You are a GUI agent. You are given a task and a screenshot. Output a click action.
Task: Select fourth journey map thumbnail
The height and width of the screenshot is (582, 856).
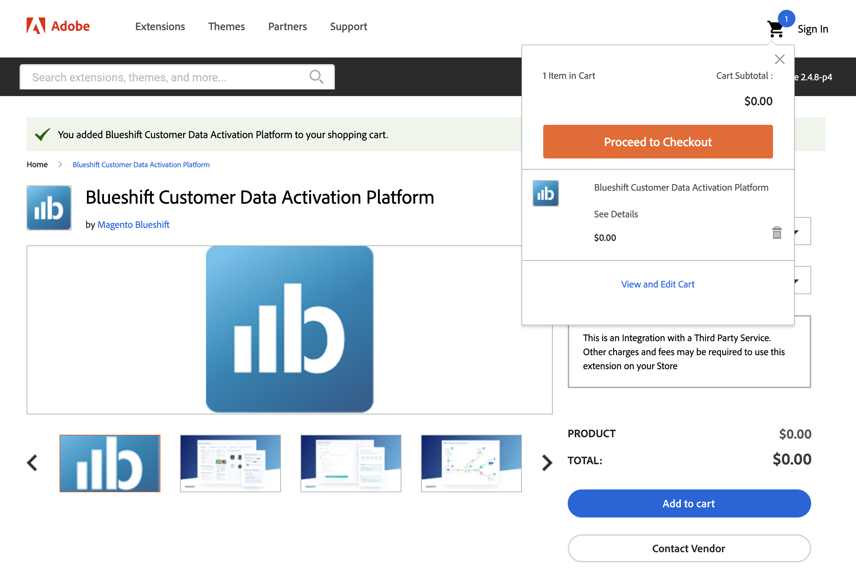(471, 463)
